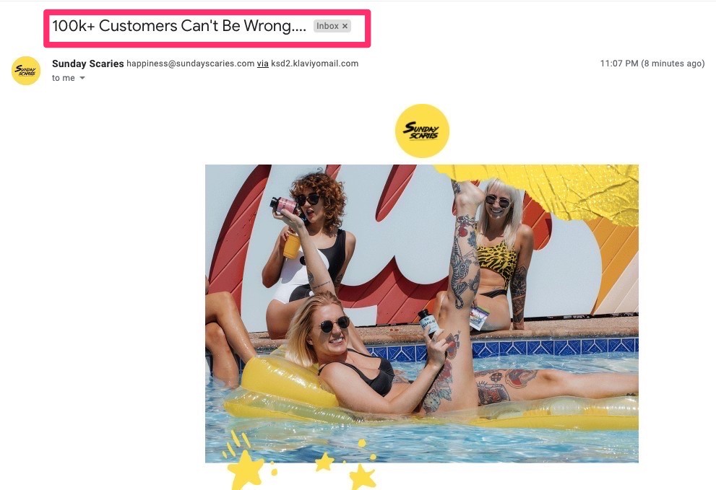Click the orange cup in curly-haired woman's hand
This screenshot has width=716, height=490.
[x=291, y=245]
